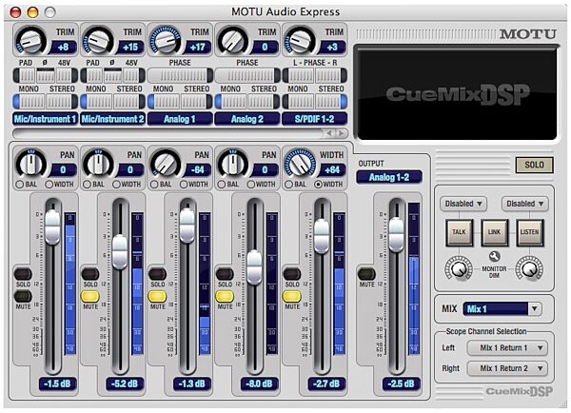This screenshot has width=571, height=413.
Task: Select WIDTH mode on Analog 1
Action: click(x=184, y=185)
